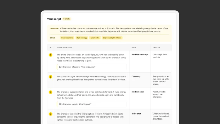
Task: Click the "Camera" column header
Action: coord(156,47)
